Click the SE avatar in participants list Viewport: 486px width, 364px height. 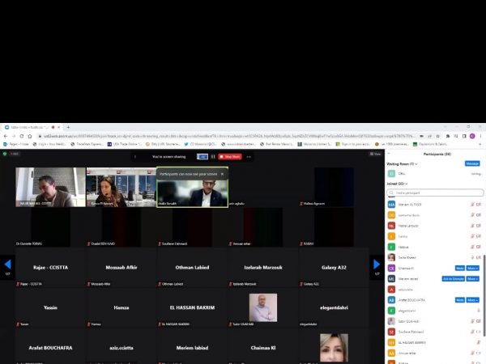point(391,332)
